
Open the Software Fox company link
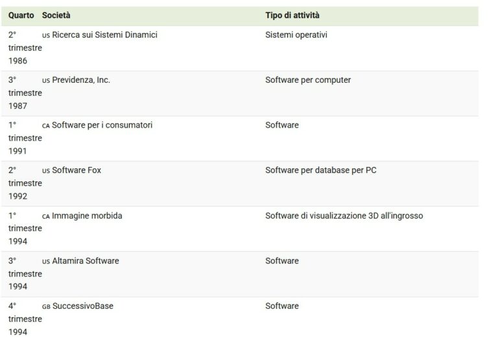click(77, 170)
